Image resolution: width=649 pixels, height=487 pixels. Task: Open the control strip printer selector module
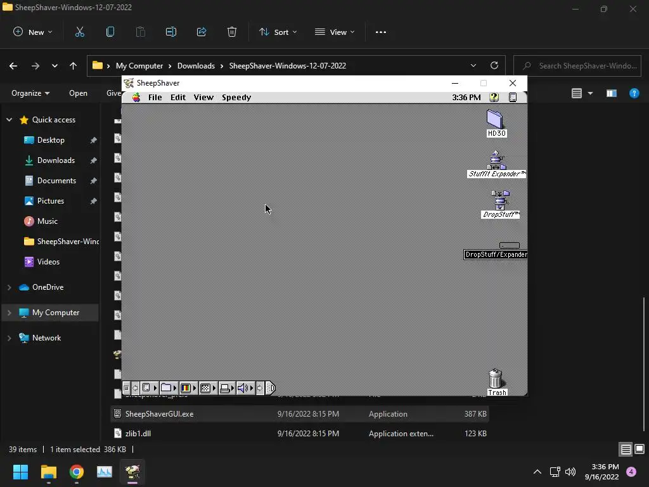pyautogui.click(x=227, y=388)
